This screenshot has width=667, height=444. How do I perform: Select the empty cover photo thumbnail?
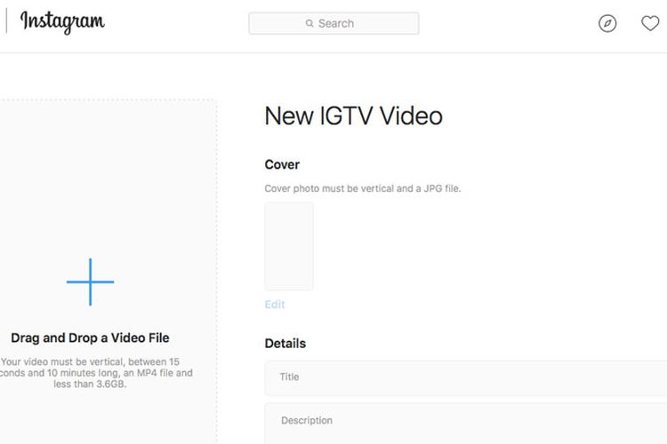[289, 247]
